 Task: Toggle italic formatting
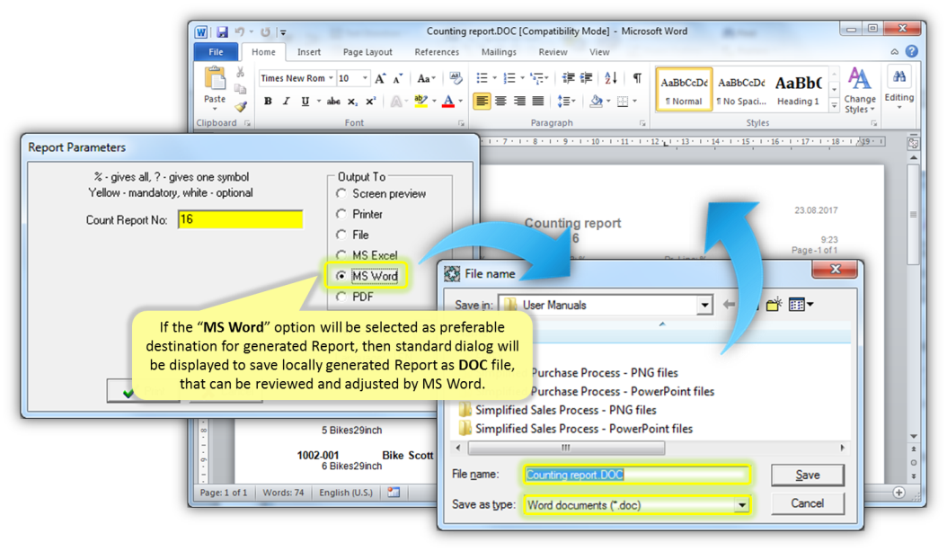(x=287, y=101)
